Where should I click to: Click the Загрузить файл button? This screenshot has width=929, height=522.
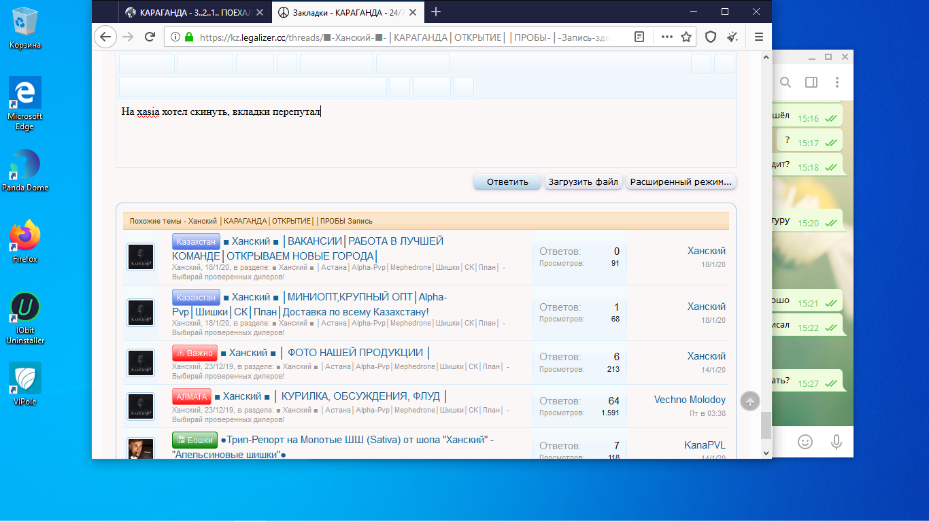tap(584, 182)
